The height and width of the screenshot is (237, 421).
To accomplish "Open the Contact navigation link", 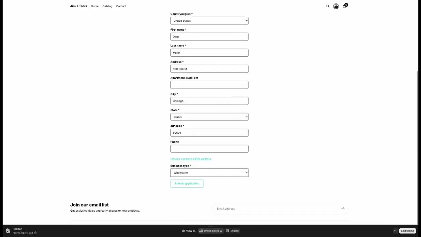I will coord(121,6).
